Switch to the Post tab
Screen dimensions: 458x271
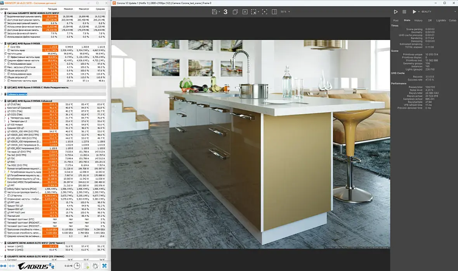396,21
